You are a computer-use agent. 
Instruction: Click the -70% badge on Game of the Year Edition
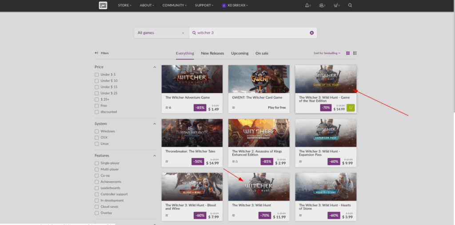(x=326, y=108)
